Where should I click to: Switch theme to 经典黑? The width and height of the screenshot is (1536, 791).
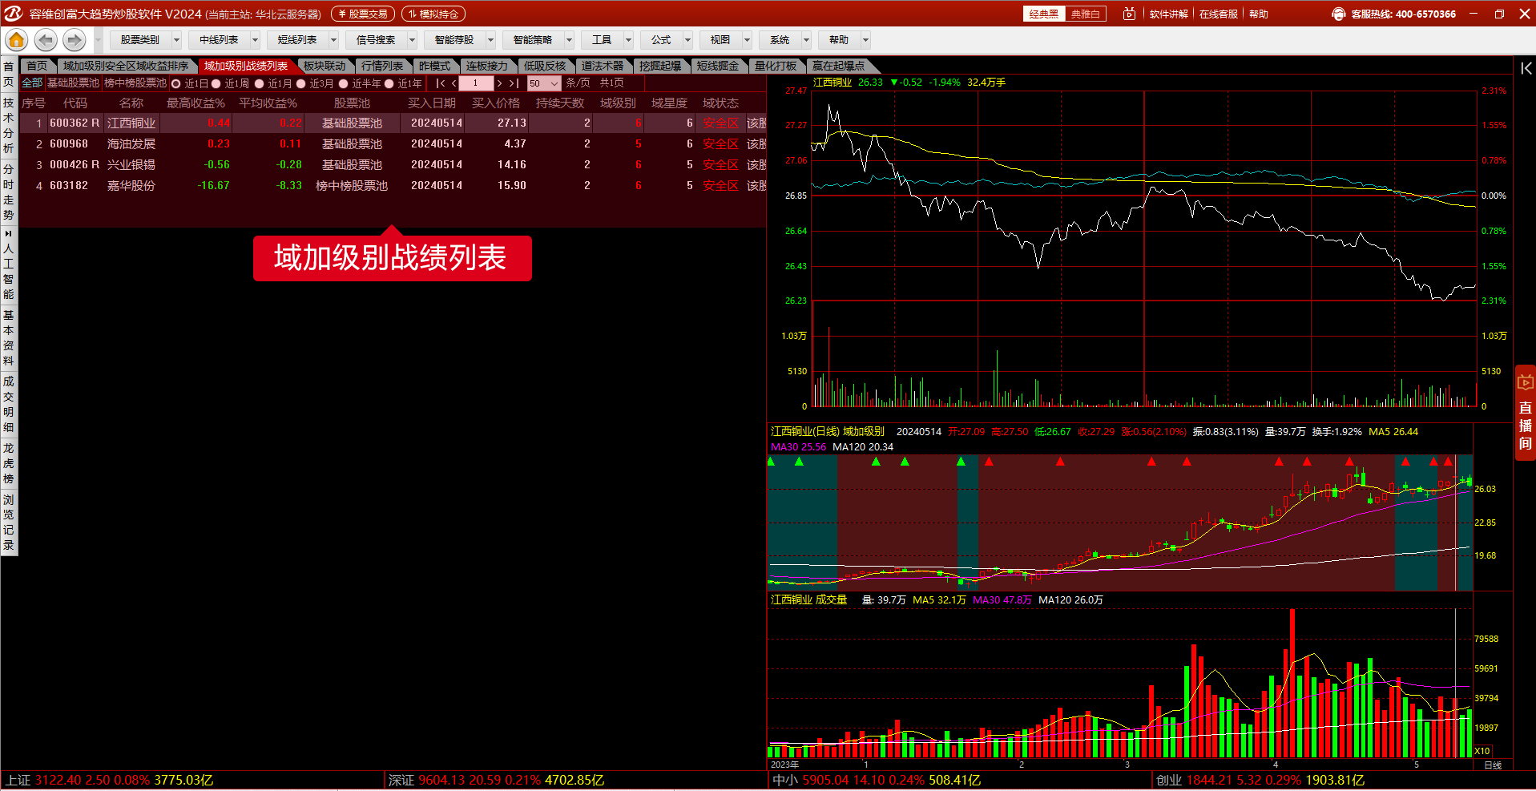point(1044,14)
